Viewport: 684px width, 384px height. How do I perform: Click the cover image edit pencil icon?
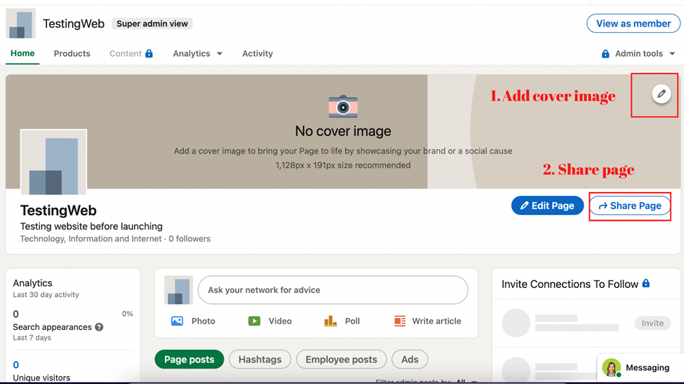point(662,94)
